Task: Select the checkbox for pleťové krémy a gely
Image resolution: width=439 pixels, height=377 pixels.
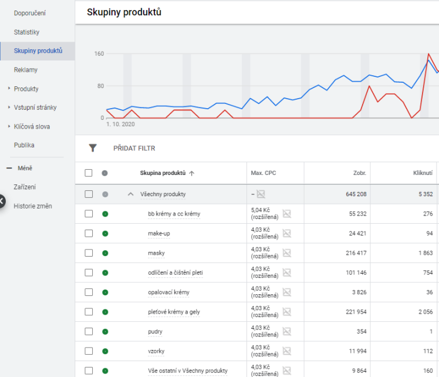Action: point(89,312)
